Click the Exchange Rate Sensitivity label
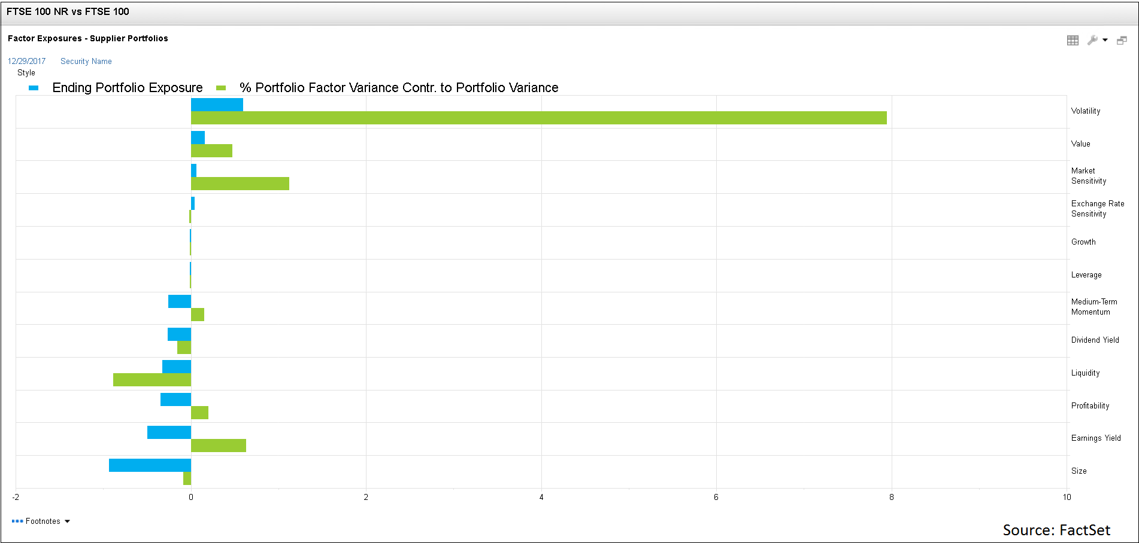This screenshot has width=1139, height=543. (x=1098, y=209)
